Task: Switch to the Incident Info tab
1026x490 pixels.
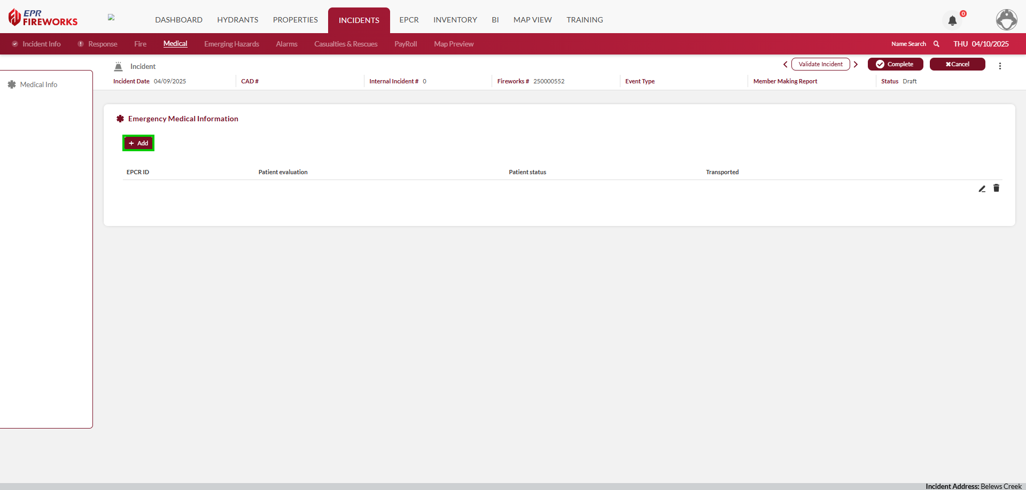Action: pyautogui.click(x=41, y=44)
